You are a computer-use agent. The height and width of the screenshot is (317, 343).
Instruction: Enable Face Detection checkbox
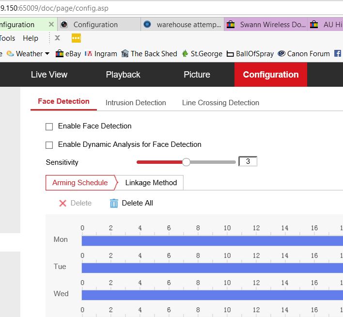pyautogui.click(x=49, y=127)
